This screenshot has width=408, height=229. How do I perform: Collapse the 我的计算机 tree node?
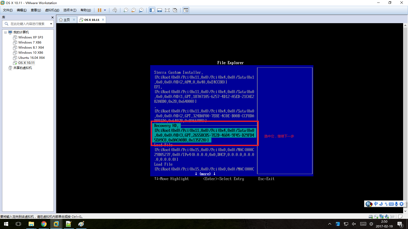point(6,32)
